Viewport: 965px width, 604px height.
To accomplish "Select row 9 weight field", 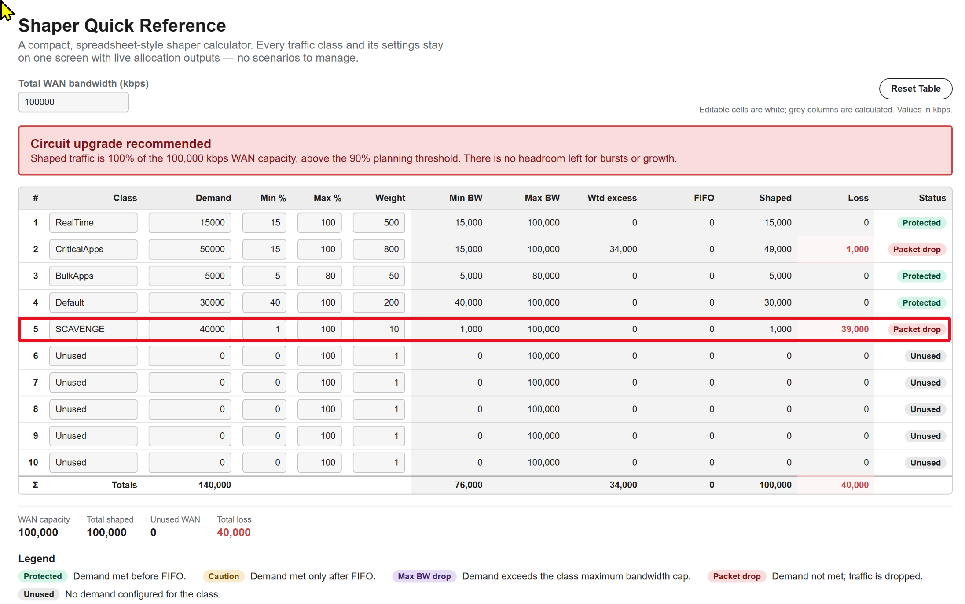I will coord(379,436).
